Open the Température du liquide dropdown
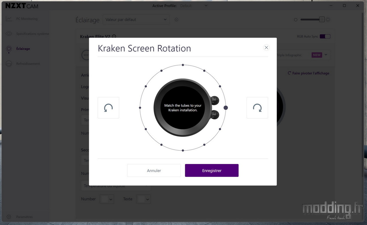This screenshot has width=367, height=225. 116,186
